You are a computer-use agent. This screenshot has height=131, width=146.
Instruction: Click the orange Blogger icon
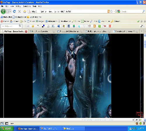(95, 26)
